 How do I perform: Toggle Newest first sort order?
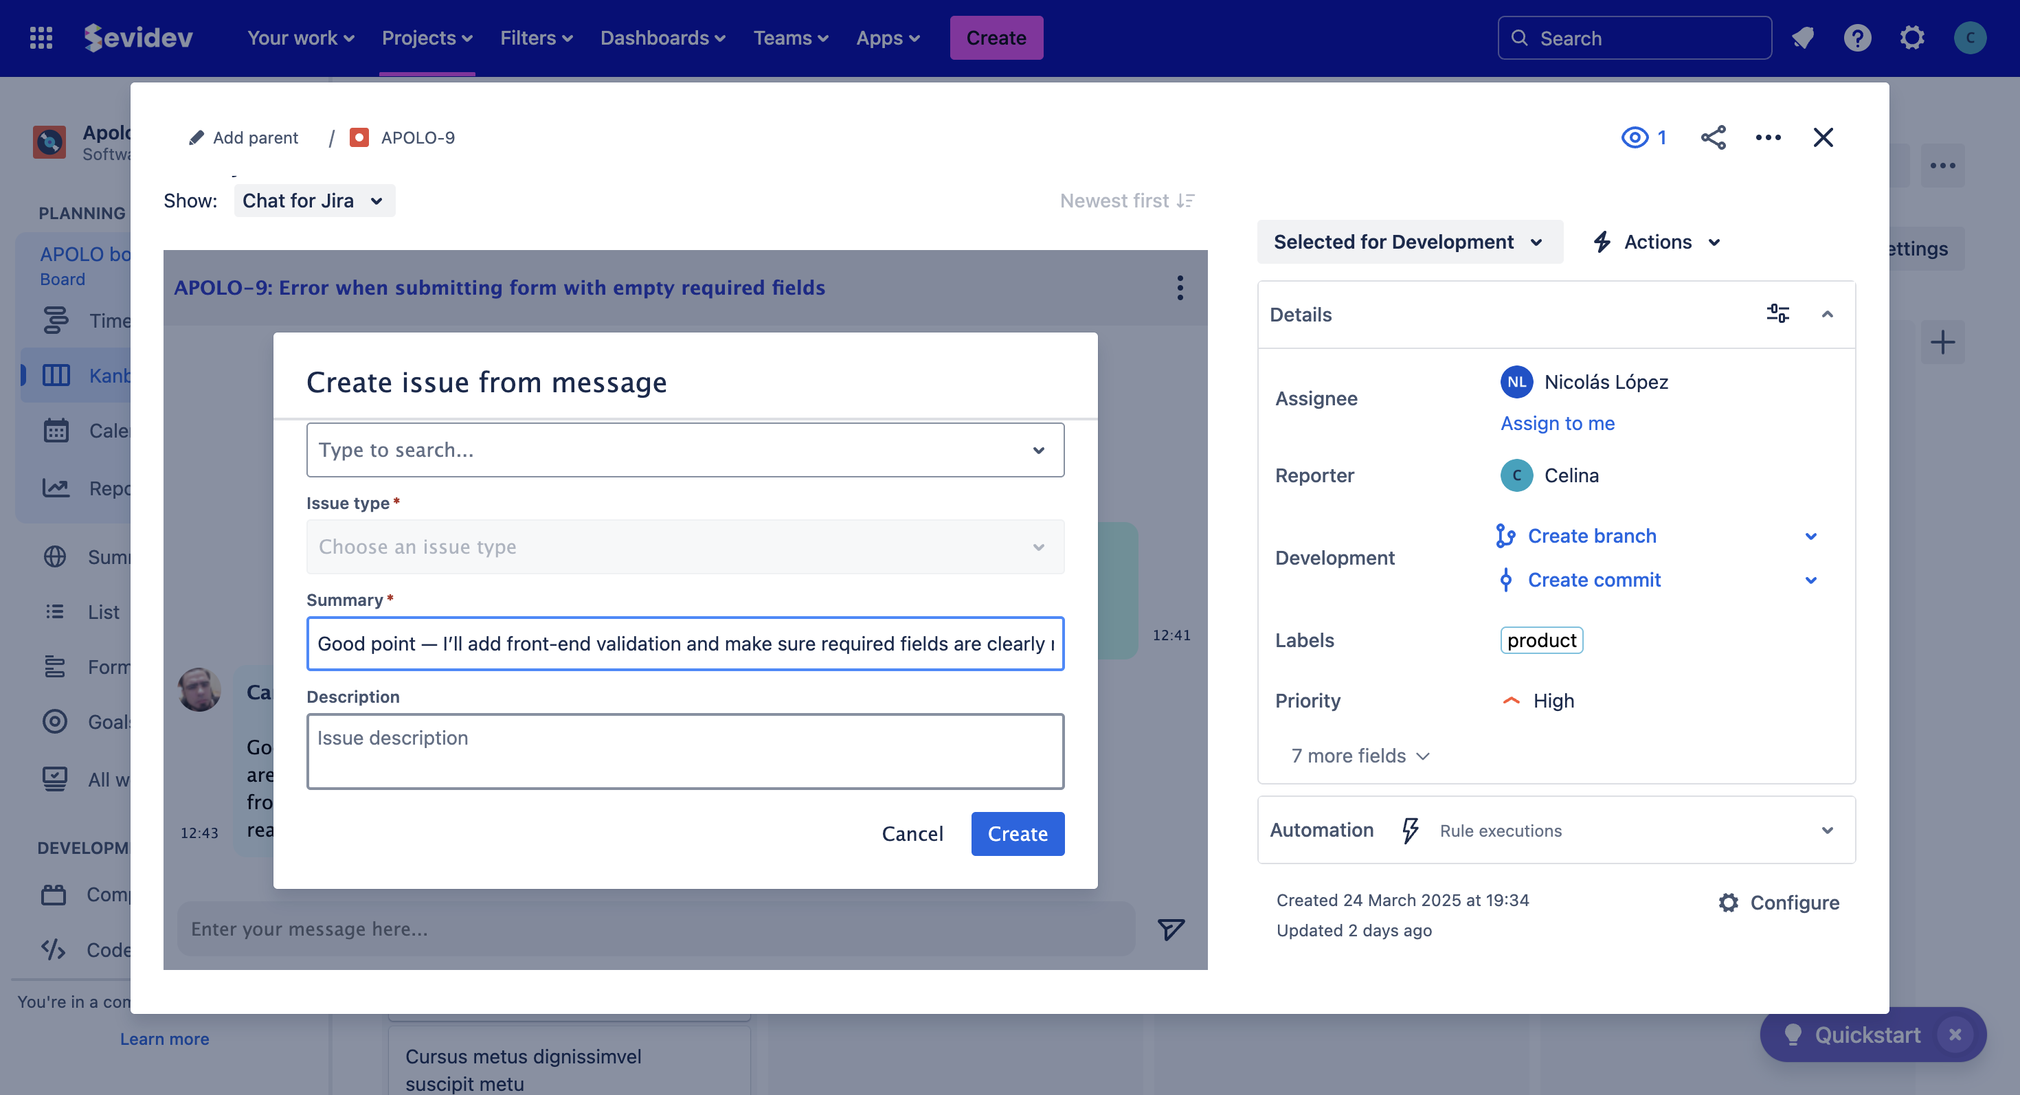1126,201
